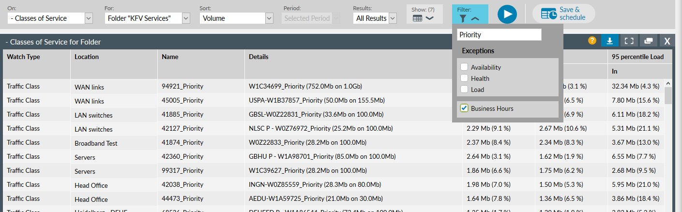Uncheck the Business Hours checkbox

[464, 108]
